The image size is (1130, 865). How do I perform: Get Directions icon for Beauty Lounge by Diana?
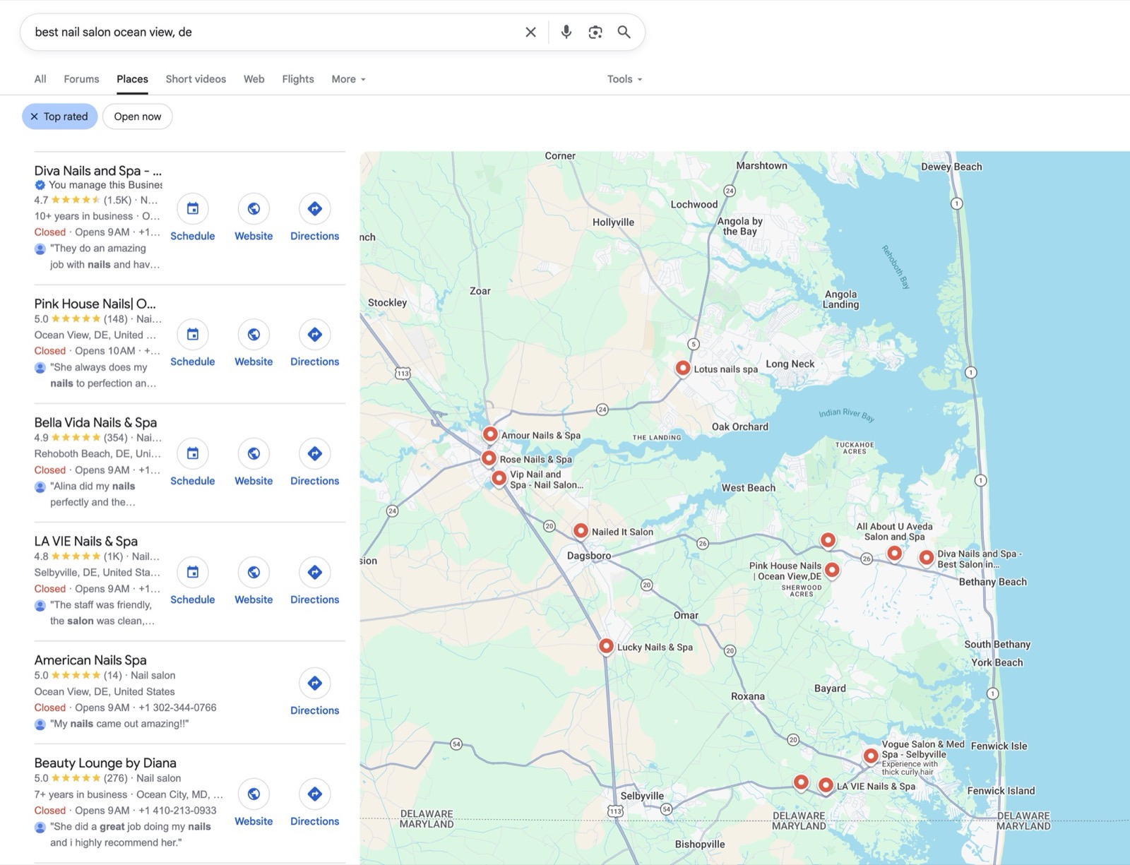point(315,794)
